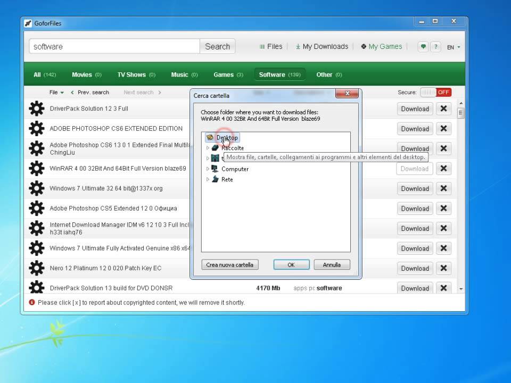This screenshot has width=511, height=383.
Task: Expand the Computer tree node
Action: pos(208,169)
